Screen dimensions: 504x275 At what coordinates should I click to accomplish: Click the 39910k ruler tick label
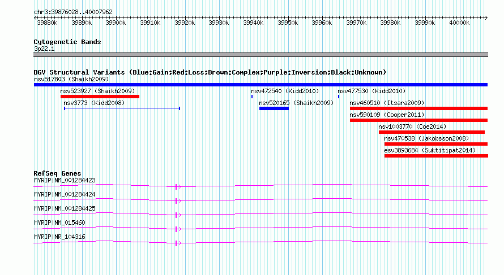[150, 23]
